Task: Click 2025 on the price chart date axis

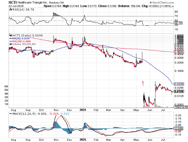Action: coord(83,110)
